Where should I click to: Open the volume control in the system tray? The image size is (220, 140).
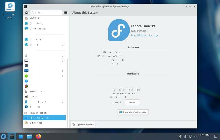pyautogui.click(x=180, y=136)
